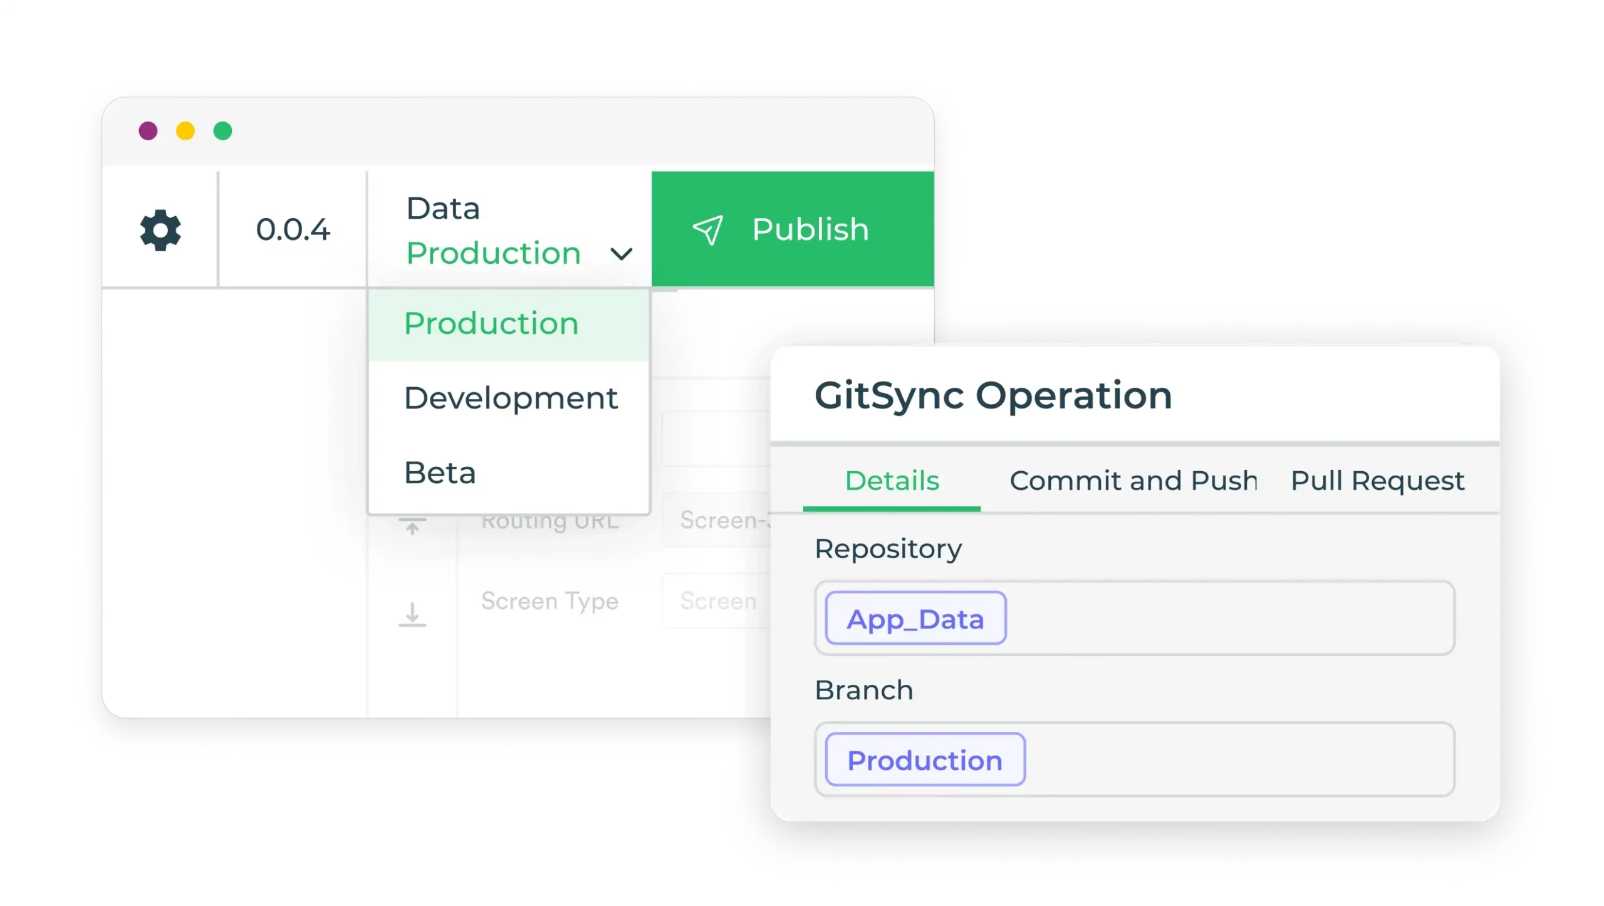Select the Production branch chip
Viewport: 1604px width, 906px height.
923,759
